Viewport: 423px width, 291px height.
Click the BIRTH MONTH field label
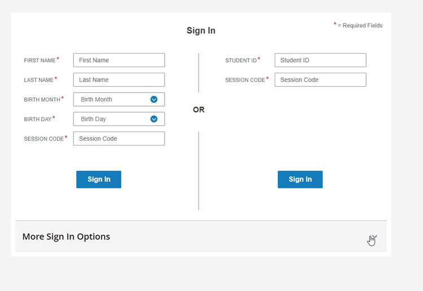click(x=42, y=100)
